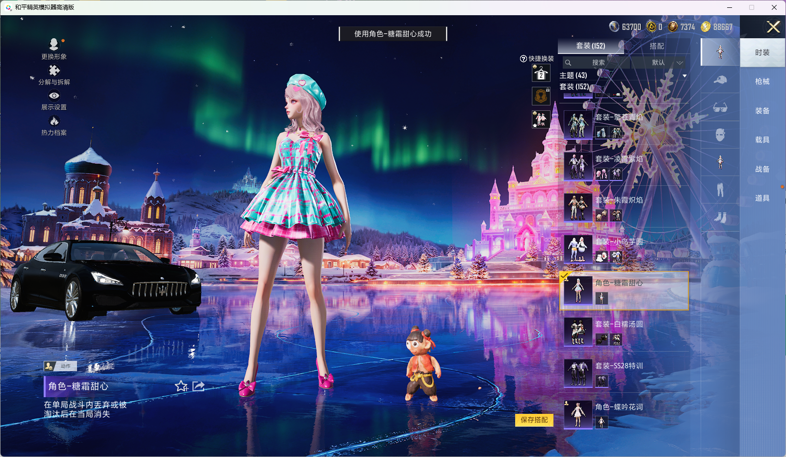This screenshot has height=457, width=786.
Task: Click the 搜索 search field
Action: (598, 63)
